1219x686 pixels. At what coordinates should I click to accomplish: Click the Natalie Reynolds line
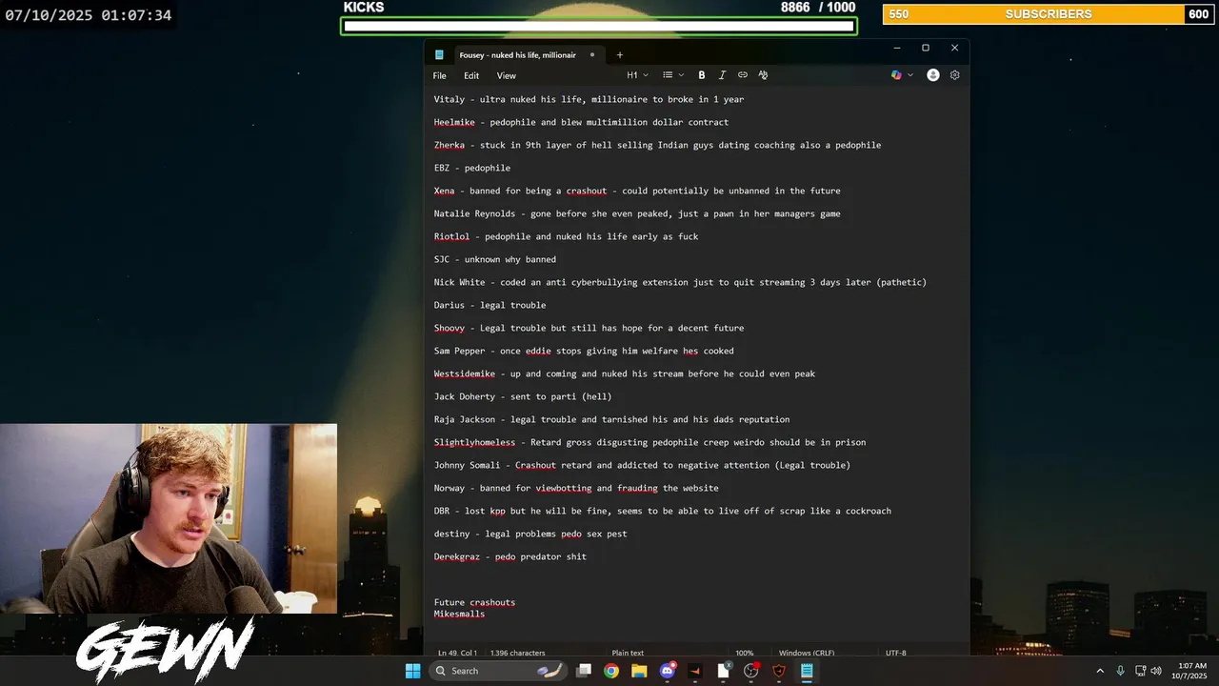click(x=637, y=213)
